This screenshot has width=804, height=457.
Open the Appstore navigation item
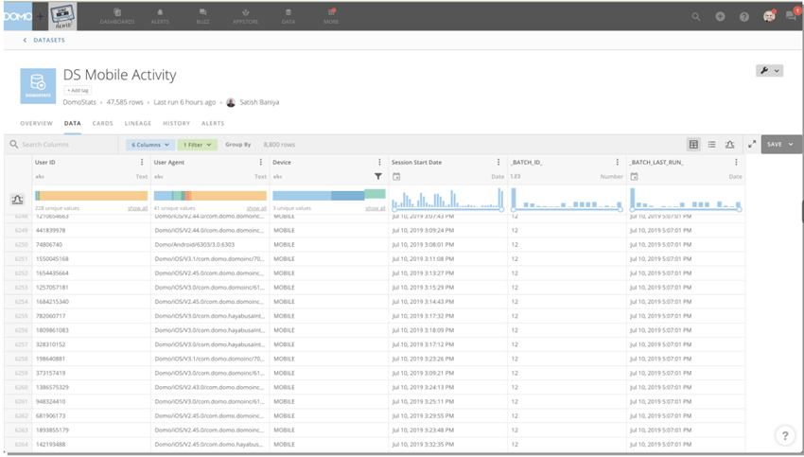pos(246,16)
